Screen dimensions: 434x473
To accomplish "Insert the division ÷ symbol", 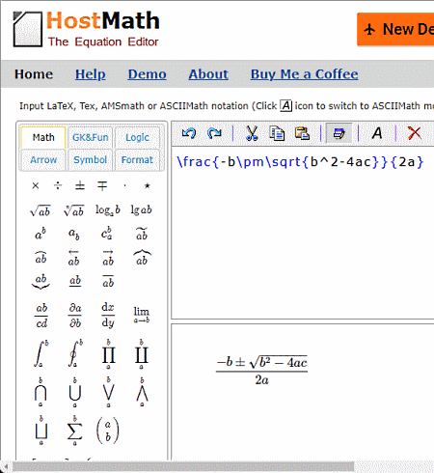I will [58, 185].
